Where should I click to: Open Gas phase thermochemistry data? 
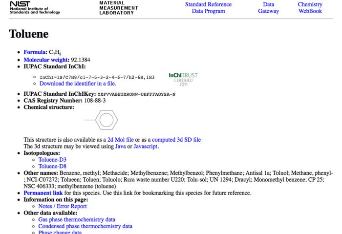[77, 220]
